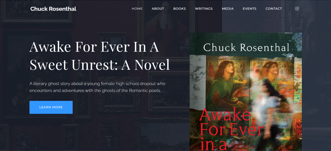
Task: Click red 'For Ever' text on cover
Action: click(x=231, y=129)
